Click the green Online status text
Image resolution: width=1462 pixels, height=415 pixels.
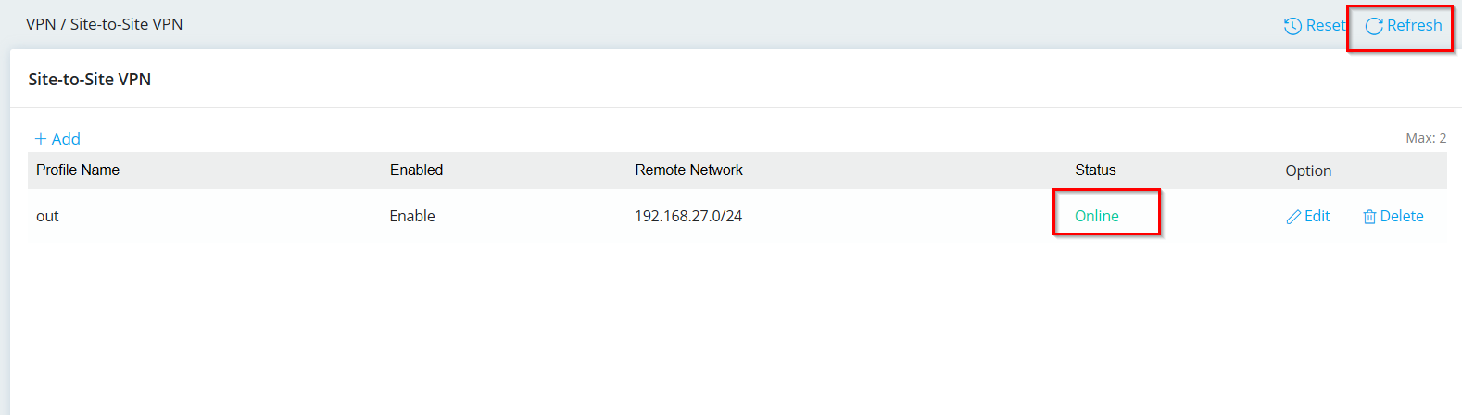[1097, 216]
